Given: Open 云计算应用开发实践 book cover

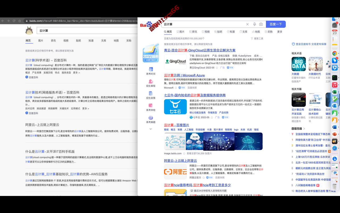Looking at the screenshot, I should click(x=299, y=100).
